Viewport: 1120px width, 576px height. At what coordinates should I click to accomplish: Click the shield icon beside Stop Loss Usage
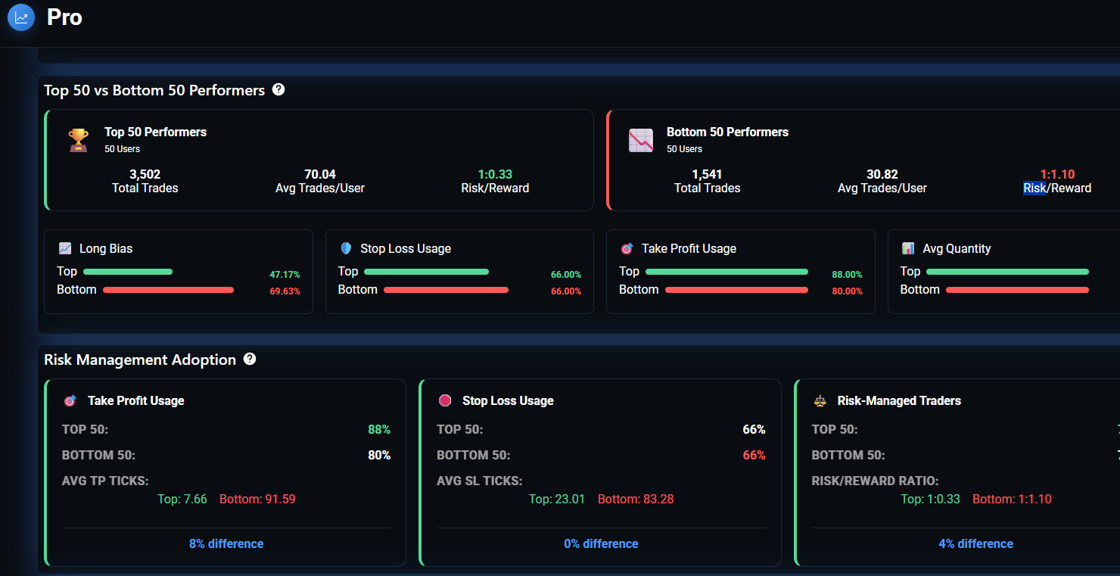click(x=346, y=248)
